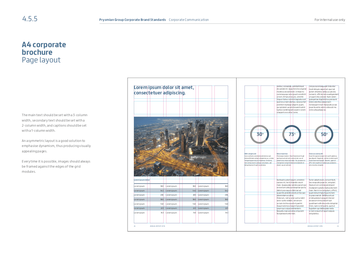Click the text block starting Con pa ea consequodic

(x=324, y=98)
